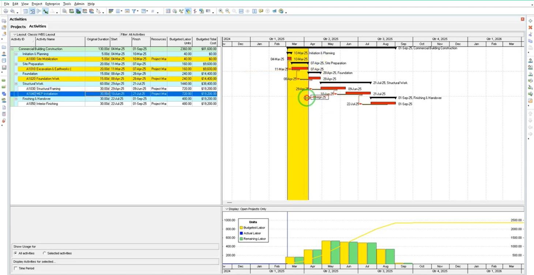Switch to the Projects tab
534x275 pixels.
pos(18,27)
